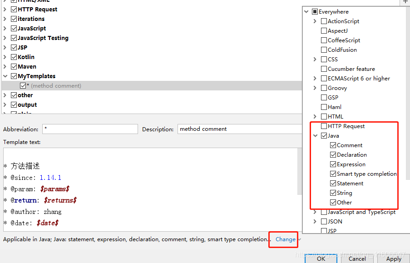This screenshot has width=410, height=263.
Task: Expand the Groovy context node
Action: [x=315, y=88]
